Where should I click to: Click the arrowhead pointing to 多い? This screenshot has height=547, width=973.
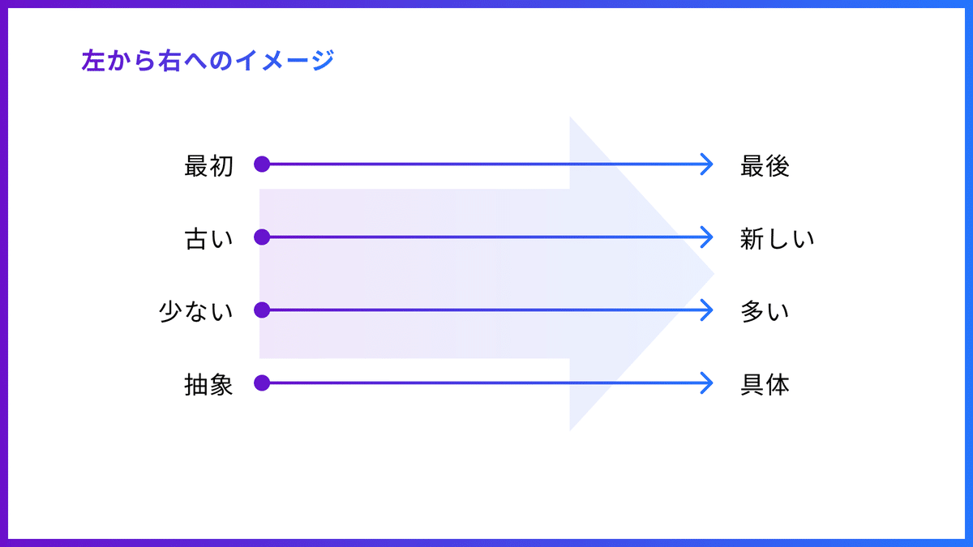pyautogui.click(x=706, y=310)
